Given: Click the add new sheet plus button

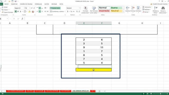Looking at the screenshot, I should click(x=99, y=91).
